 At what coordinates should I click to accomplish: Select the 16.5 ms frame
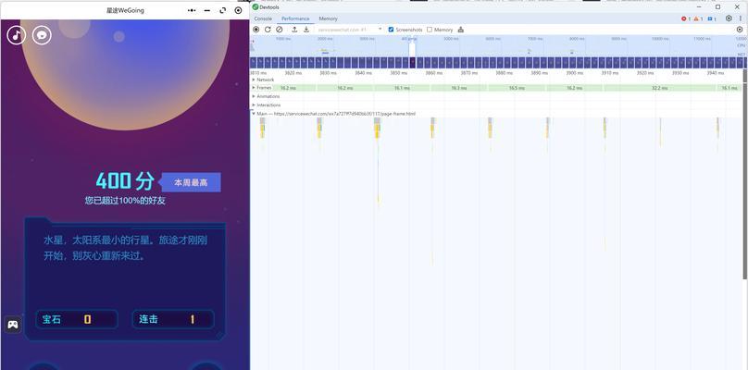[517, 88]
